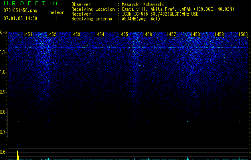251x160 pixels.
Task: Select the name Masayuki Kobayashi
Action: [x=143, y=4]
